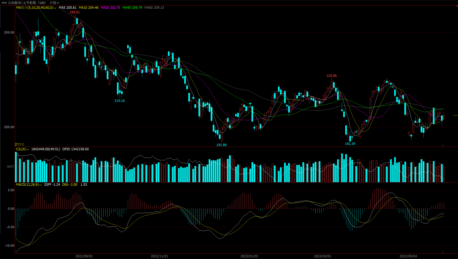
Task: Open the 日线 period dropdown
Action: [54, 3]
